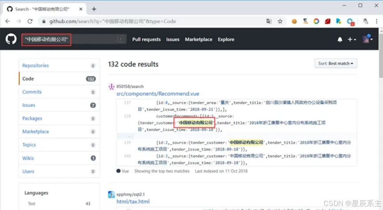
Task: Open Issues in the top navigation
Action: [173, 39]
